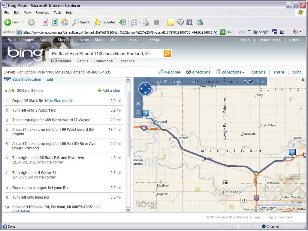The height and width of the screenshot is (231, 308).
Task: Switch to Bing Images tab
Action: click(x=28, y=40)
